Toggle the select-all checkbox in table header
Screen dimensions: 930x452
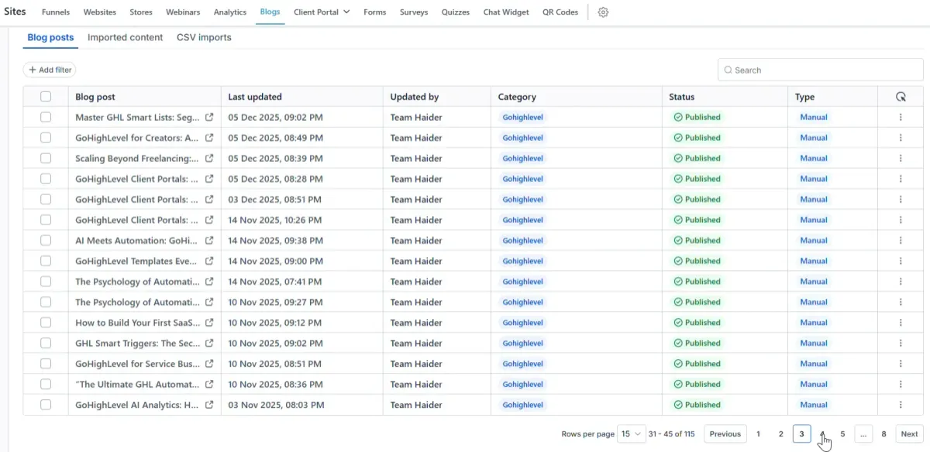[x=46, y=97]
